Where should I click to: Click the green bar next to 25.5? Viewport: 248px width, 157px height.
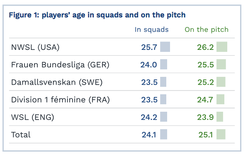[x=221, y=64]
